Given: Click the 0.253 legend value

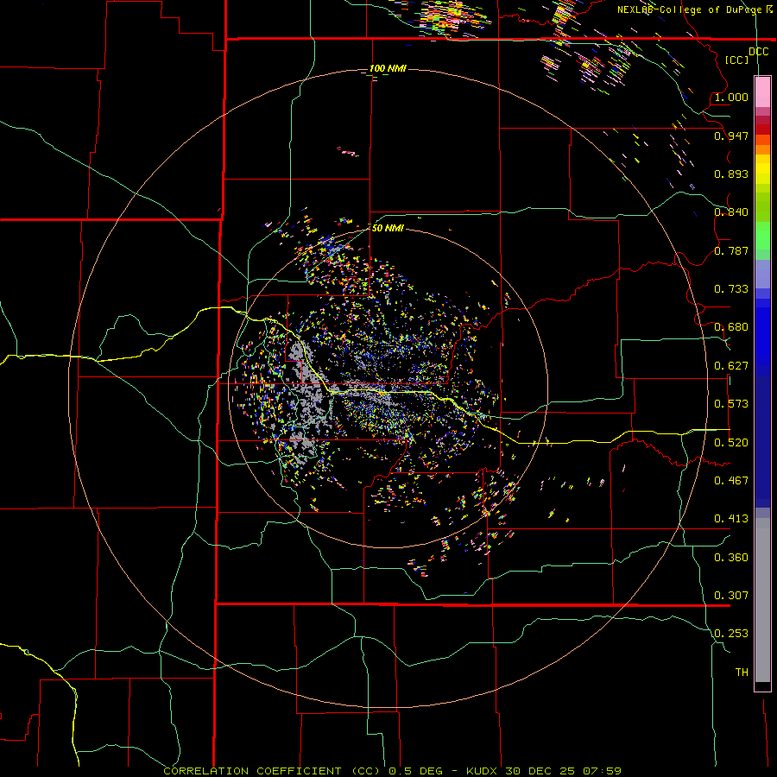Looking at the screenshot, I should click(731, 634).
